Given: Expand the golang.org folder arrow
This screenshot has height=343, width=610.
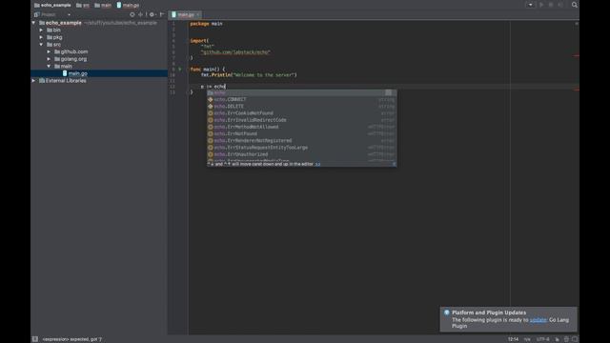Looking at the screenshot, I should coord(49,59).
